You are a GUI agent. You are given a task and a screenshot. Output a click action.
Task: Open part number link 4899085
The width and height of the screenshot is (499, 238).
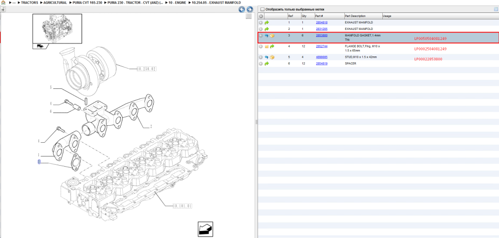click(321, 57)
